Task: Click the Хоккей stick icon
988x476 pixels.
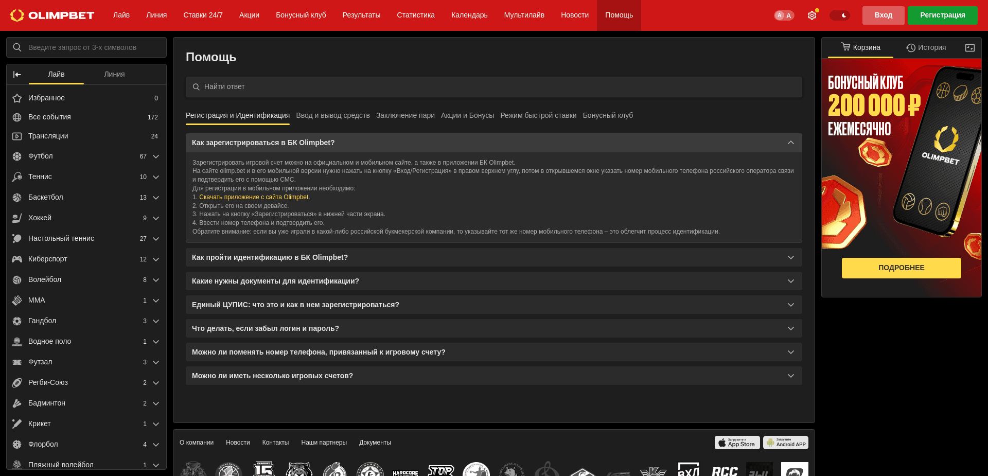Action: pyautogui.click(x=17, y=218)
